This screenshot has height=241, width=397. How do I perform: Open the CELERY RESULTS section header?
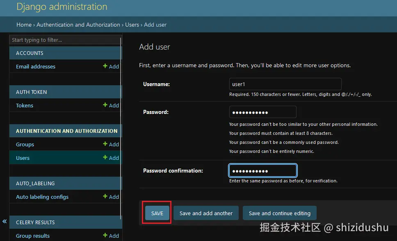point(35,222)
